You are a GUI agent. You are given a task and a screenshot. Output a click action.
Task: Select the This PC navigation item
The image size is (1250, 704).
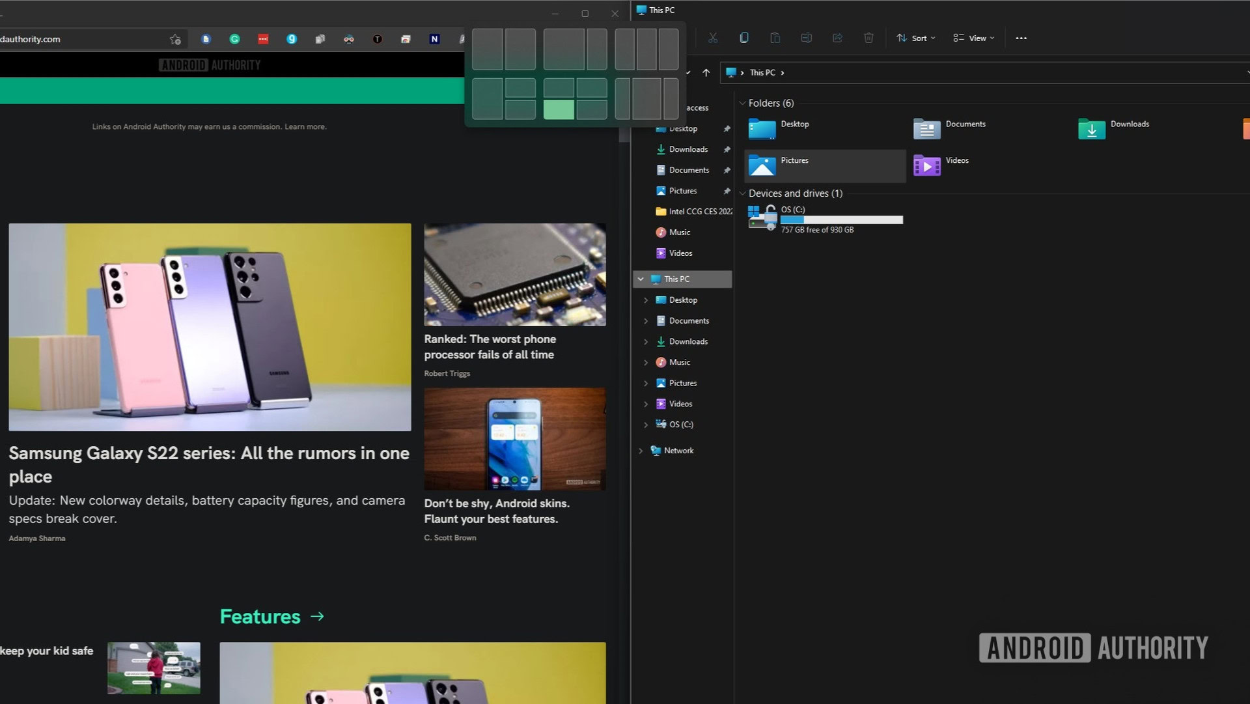pyautogui.click(x=676, y=278)
